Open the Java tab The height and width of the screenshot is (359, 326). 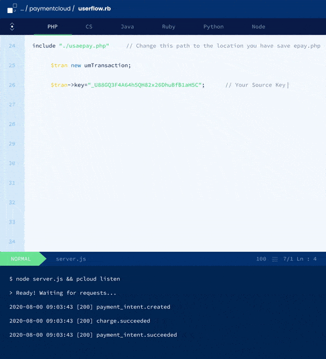coord(128,27)
